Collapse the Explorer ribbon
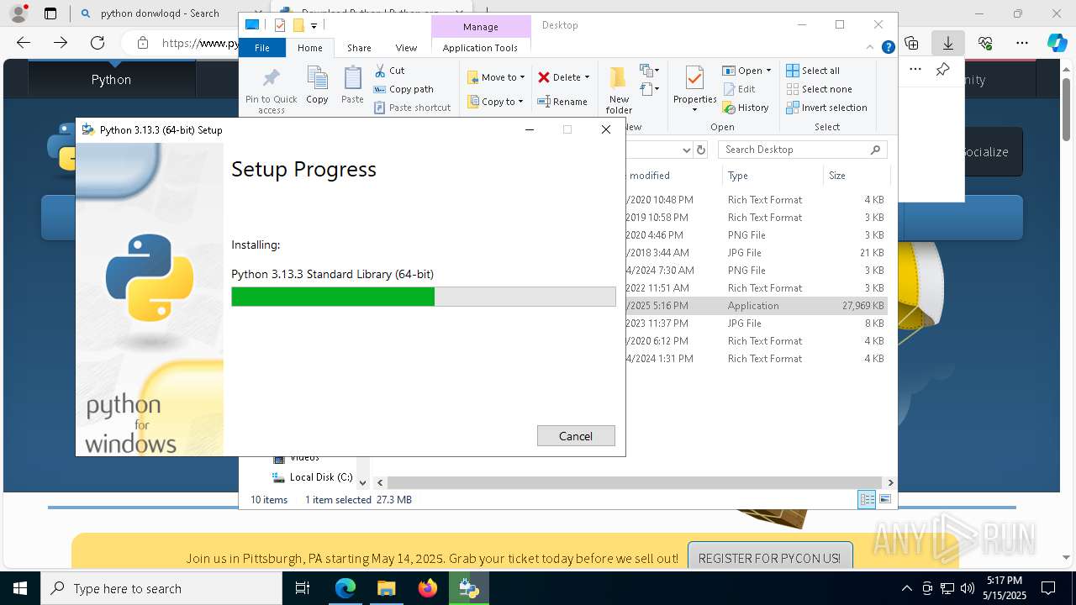 [872, 47]
